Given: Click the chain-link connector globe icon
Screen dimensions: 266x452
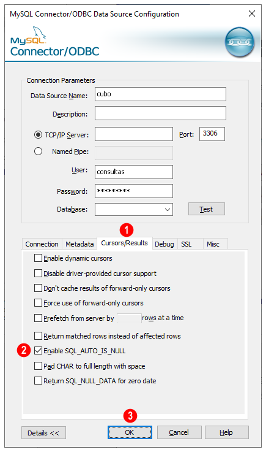Looking at the screenshot, I should (239, 42).
